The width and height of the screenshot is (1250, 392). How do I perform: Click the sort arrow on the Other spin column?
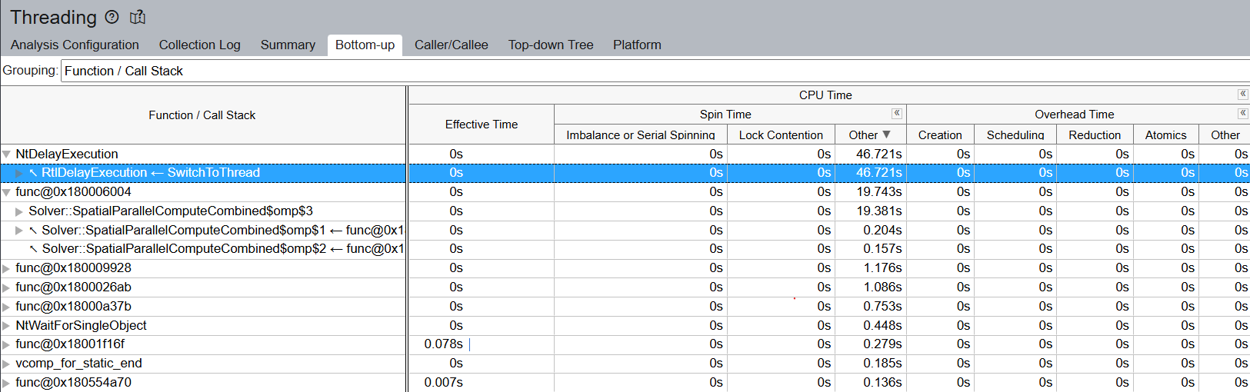click(886, 135)
